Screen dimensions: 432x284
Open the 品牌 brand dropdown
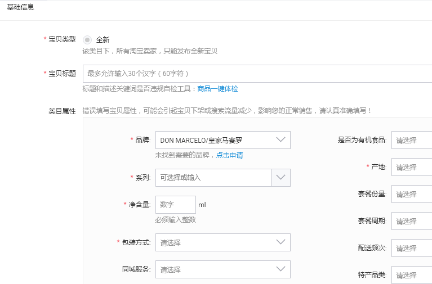point(223,140)
